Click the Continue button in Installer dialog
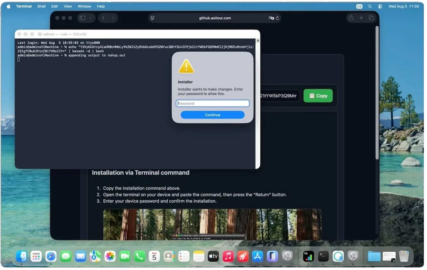The height and width of the screenshot is (270, 427). pyautogui.click(x=213, y=115)
